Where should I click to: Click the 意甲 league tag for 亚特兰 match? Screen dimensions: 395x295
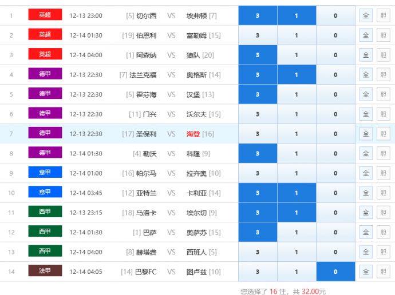pyautogui.click(x=45, y=192)
